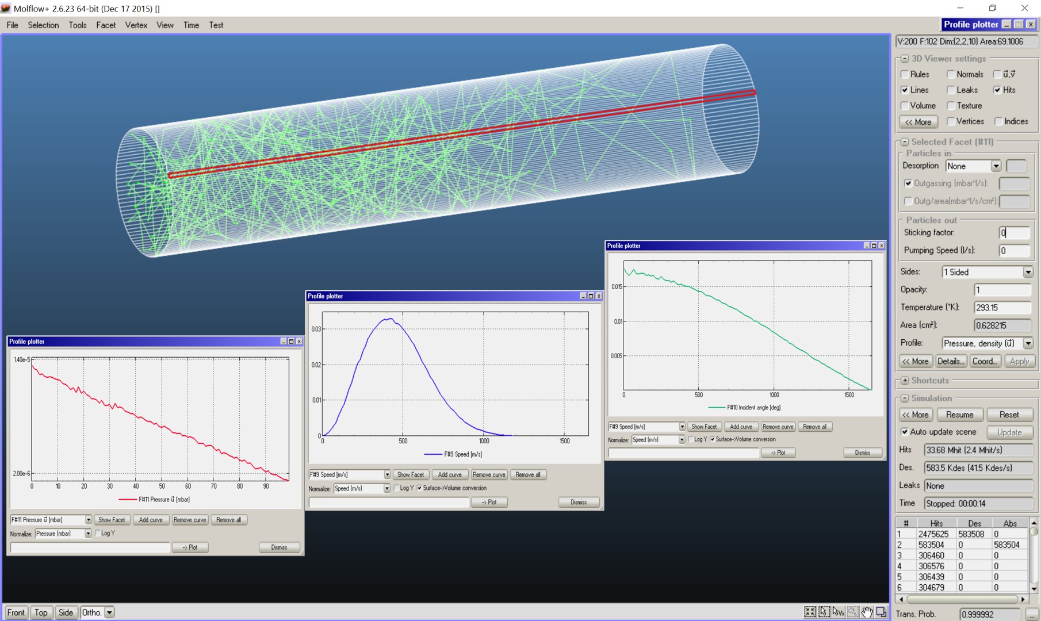Select the pan hand tool icon
This screenshot has height=621, width=1041.
[867, 612]
